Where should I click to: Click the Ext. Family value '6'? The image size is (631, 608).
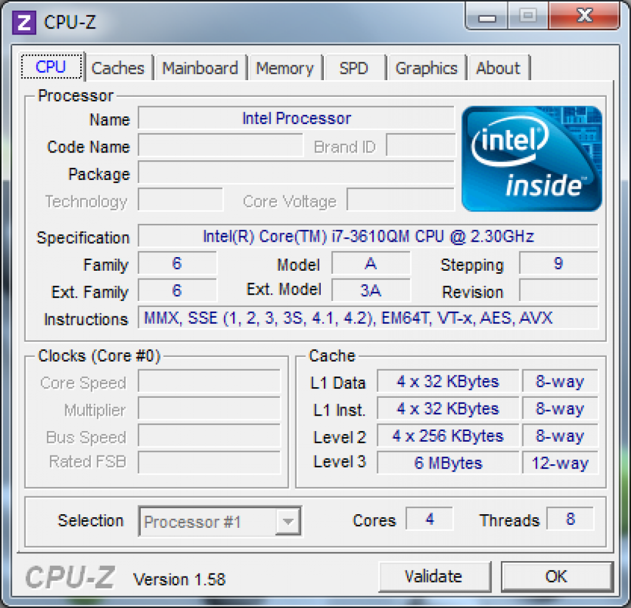click(177, 290)
